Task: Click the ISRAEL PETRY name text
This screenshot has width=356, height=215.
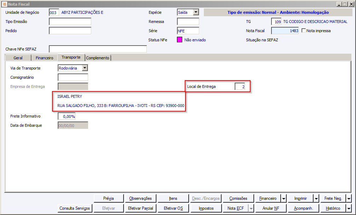Action: pos(70,96)
